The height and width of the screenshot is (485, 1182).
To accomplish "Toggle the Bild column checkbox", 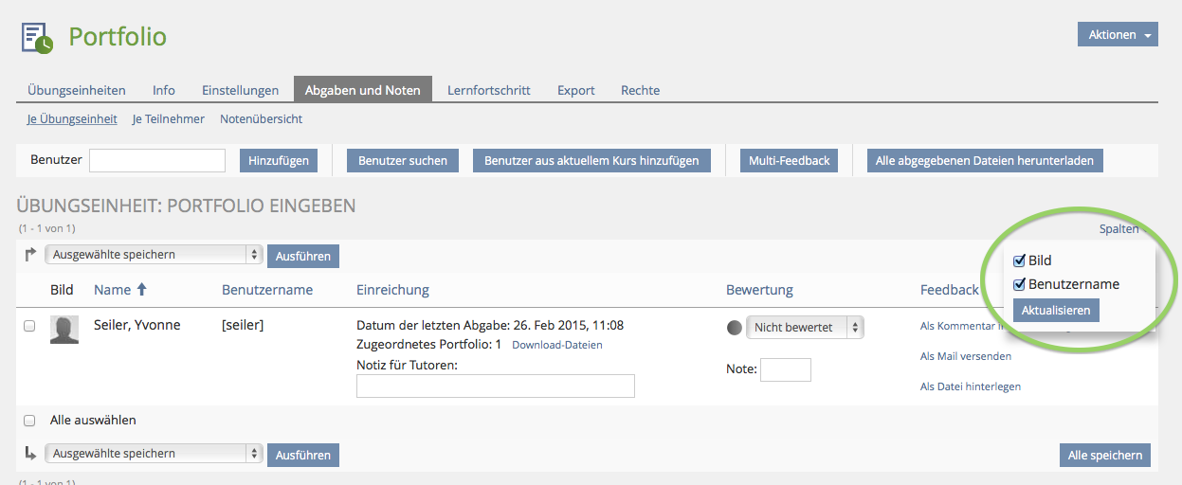I will [1020, 260].
